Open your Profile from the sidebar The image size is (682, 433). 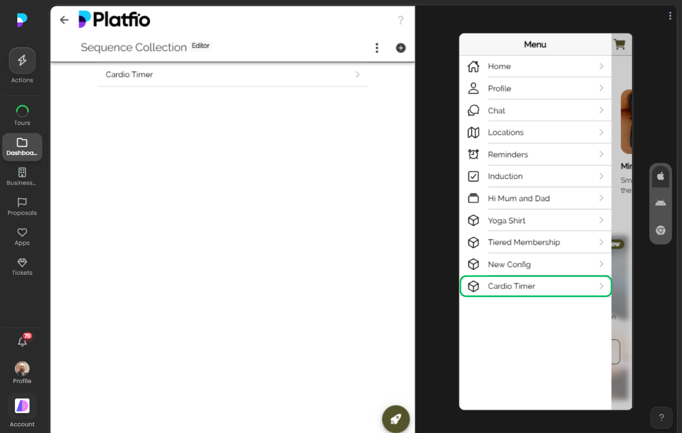[x=22, y=372]
